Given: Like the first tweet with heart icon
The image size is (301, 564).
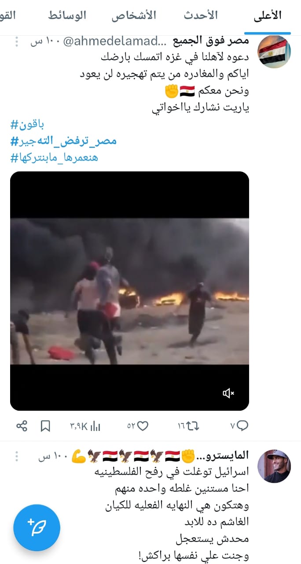Looking at the screenshot, I should [138, 426].
